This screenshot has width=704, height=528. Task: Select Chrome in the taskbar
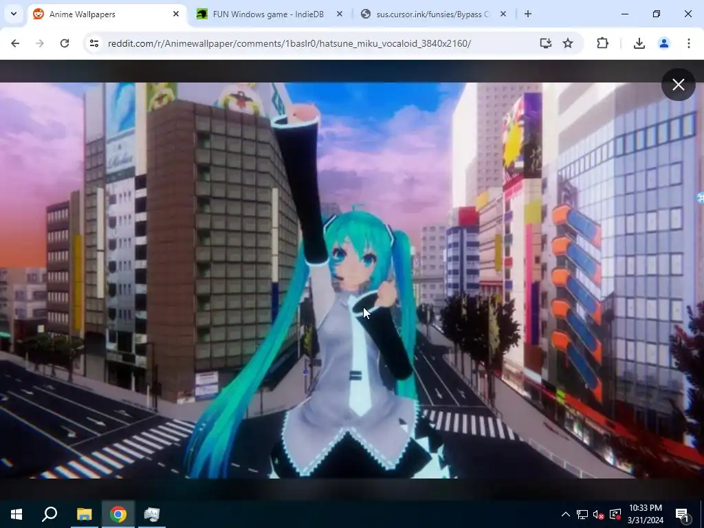coord(118,514)
